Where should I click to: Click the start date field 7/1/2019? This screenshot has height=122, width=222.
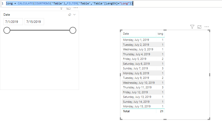(x=13, y=22)
